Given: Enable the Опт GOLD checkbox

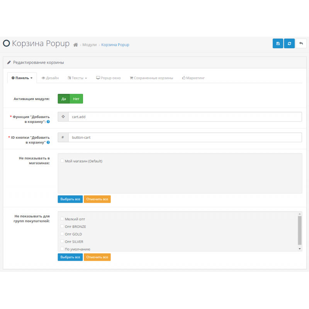Looking at the screenshot, I should pyautogui.click(x=62, y=234).
